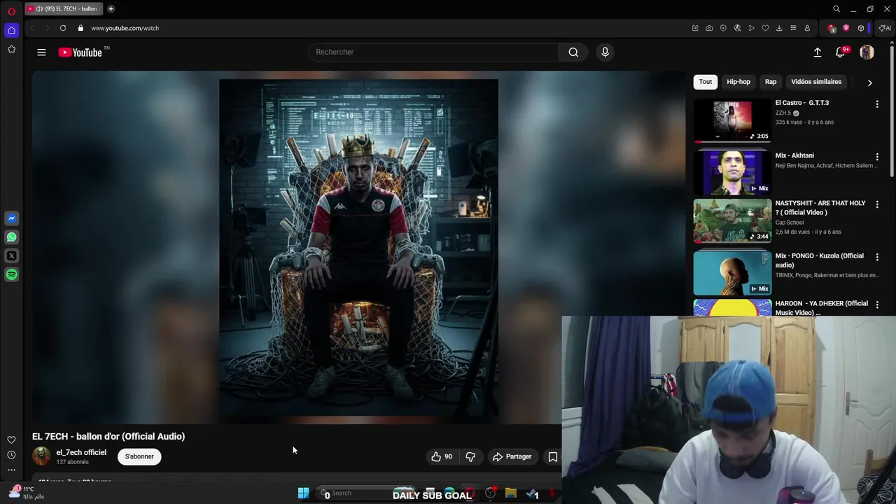
Task: Select the Vidéos similaires filter chip
Action: pyautogui.click(x=816, y=82)
